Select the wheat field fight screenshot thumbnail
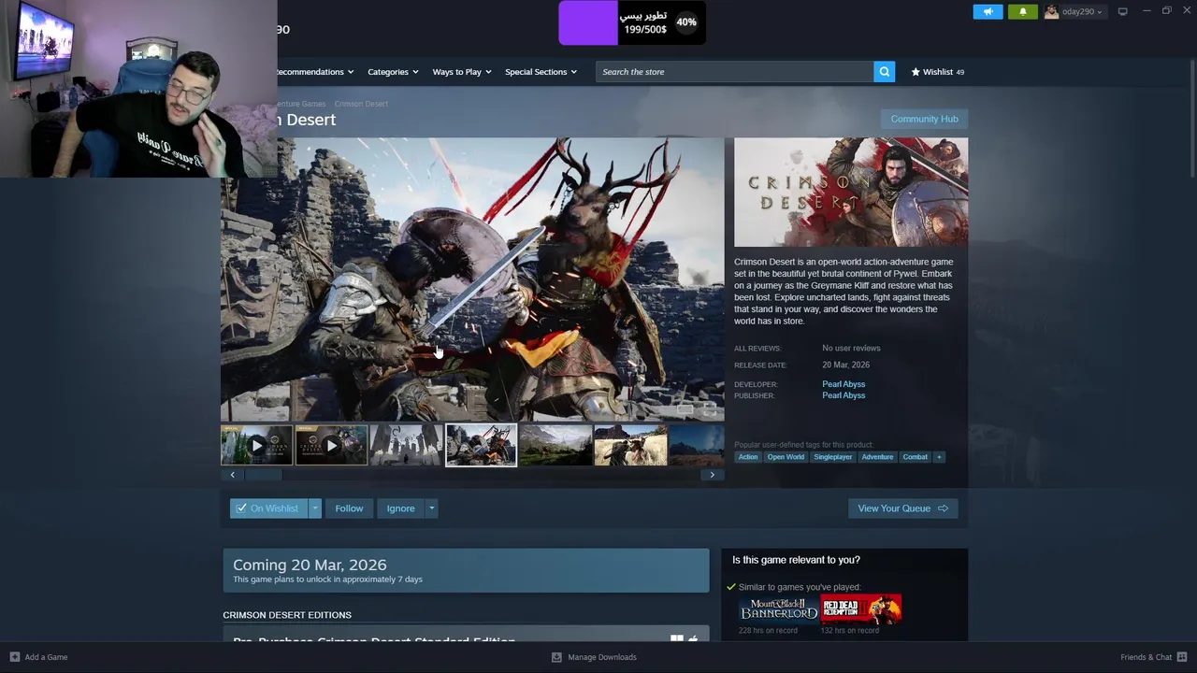1197x673 pixels. (x=630, y=446)
